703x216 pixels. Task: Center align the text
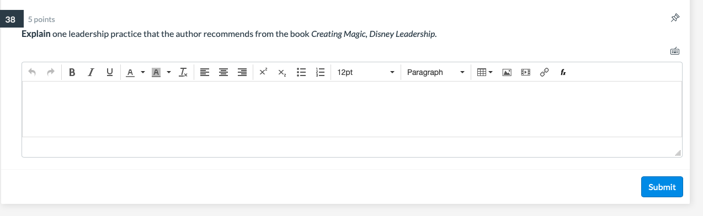[223, 72]
